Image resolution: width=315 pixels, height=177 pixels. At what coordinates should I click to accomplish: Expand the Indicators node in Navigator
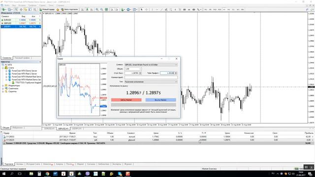click(3, 86)
